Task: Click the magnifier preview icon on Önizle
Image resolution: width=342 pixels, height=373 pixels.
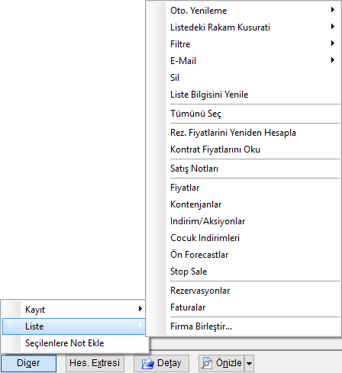Action: (x=206, y=363)
